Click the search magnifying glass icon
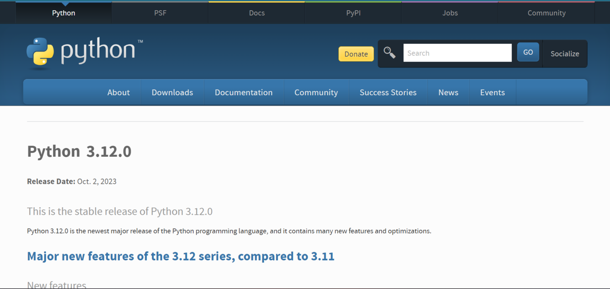Screen dimensions: 610x289 [x=390, y=52]
